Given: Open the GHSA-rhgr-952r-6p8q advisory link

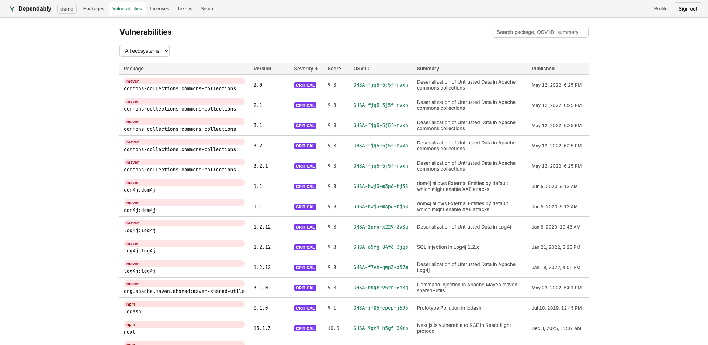Looking at the screenshot, I should pos(381,288).
